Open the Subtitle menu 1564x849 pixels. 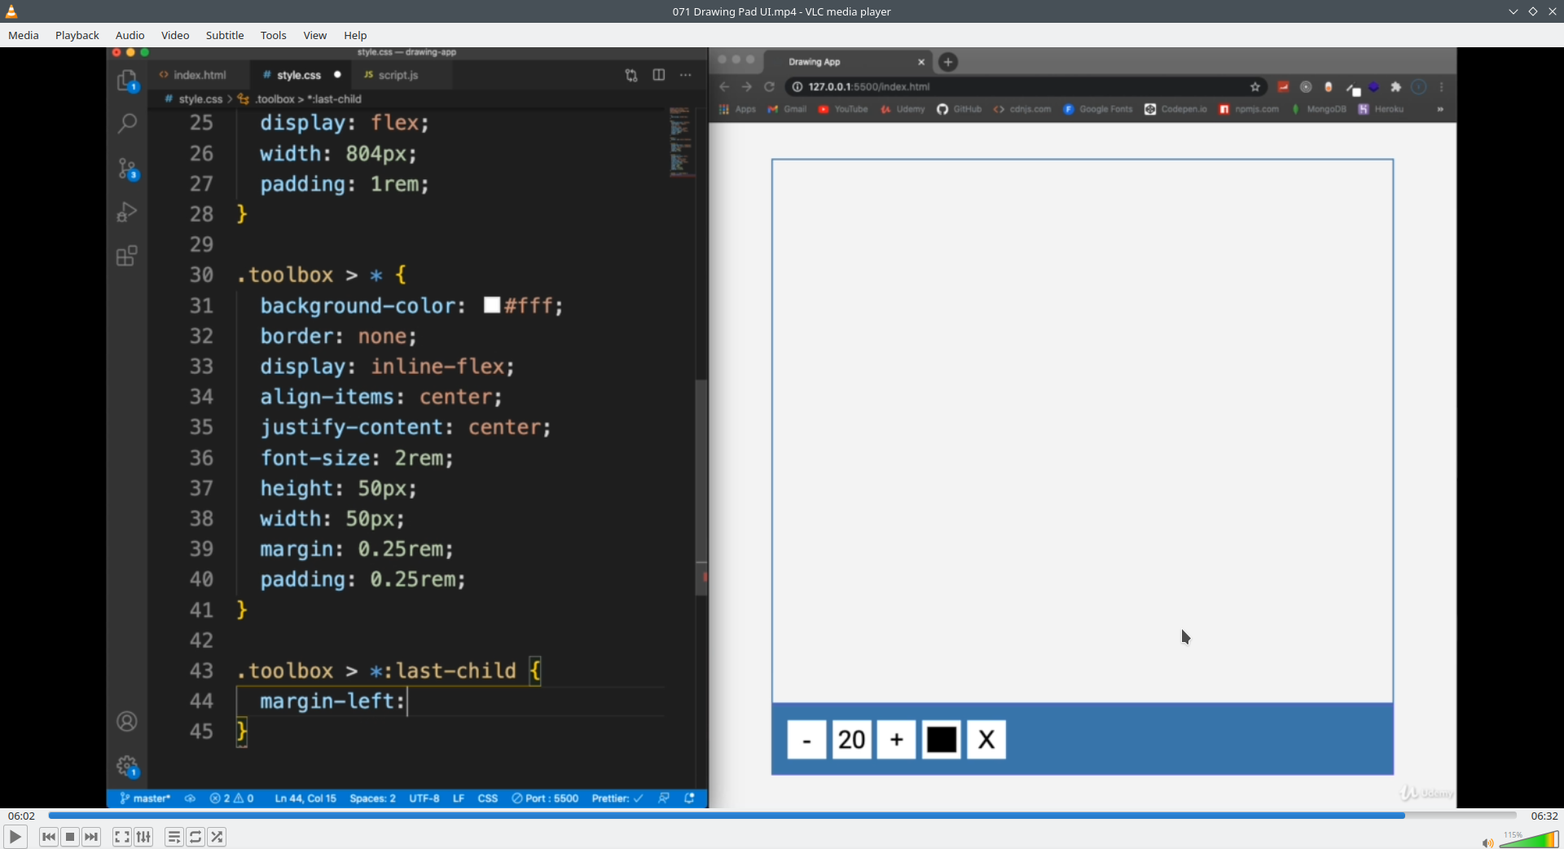225,35
